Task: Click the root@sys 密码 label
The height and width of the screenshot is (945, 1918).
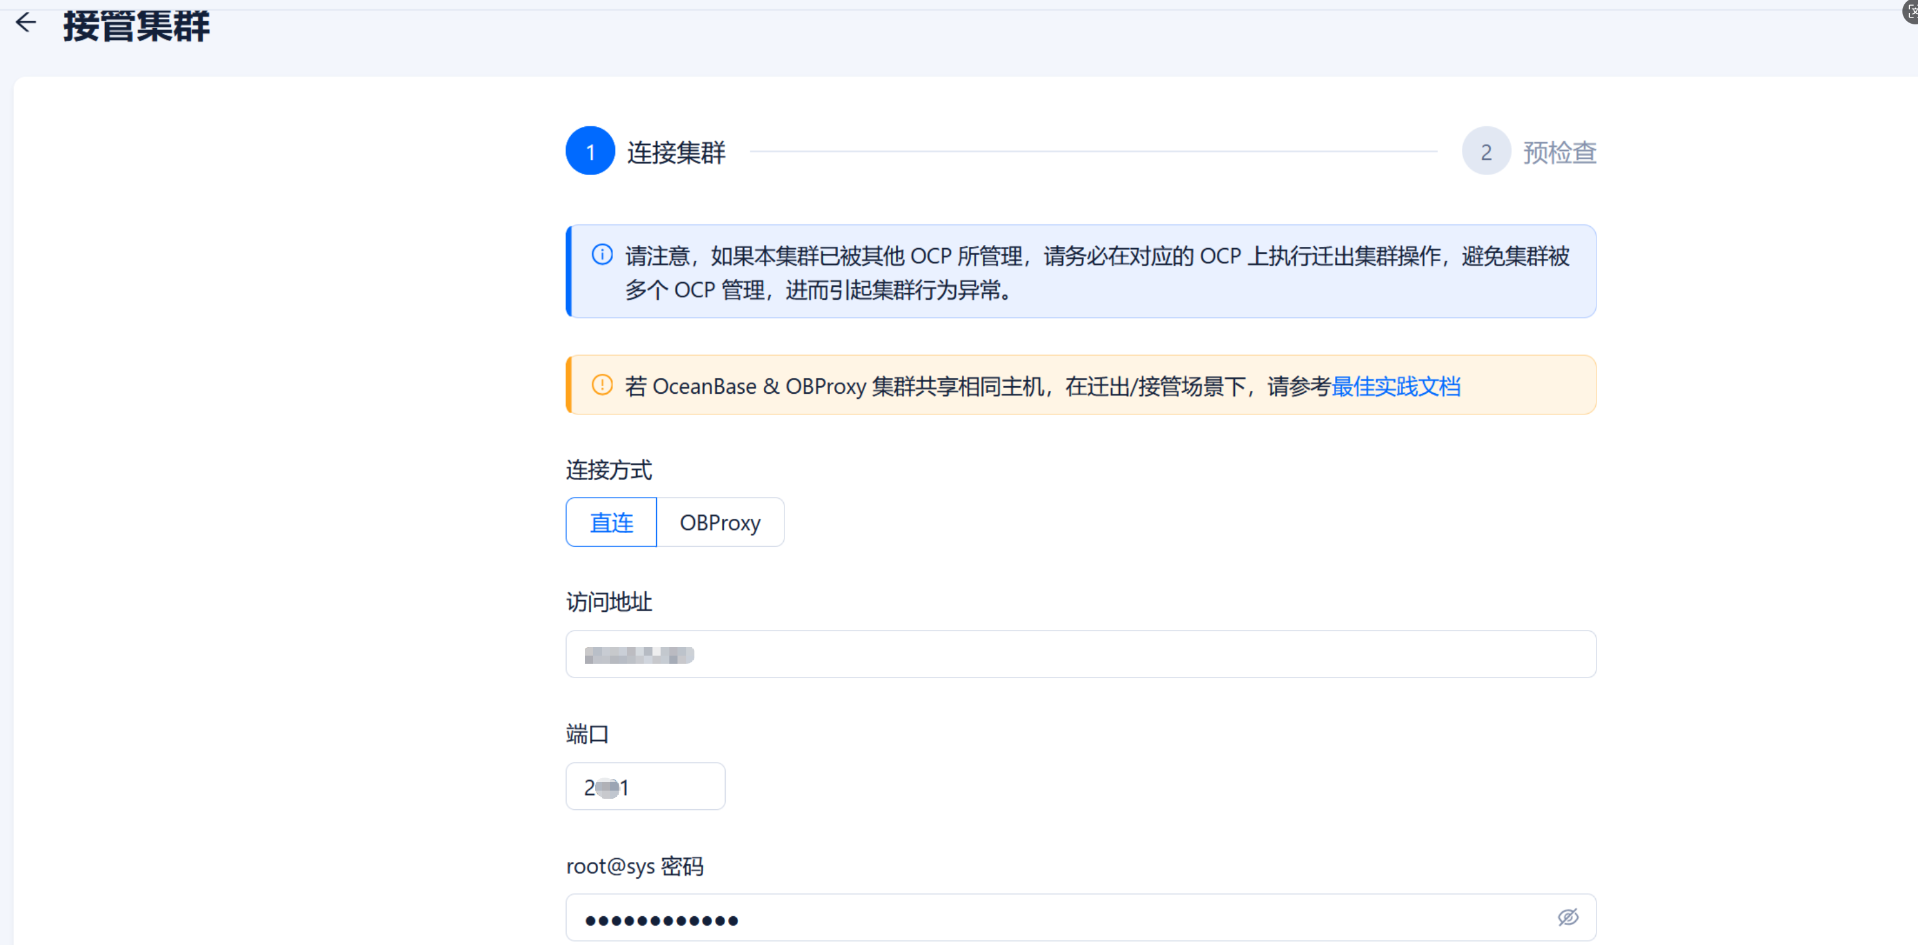Action: (634, 866)
